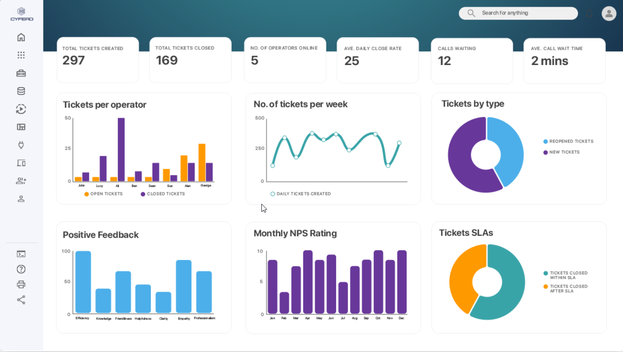Open the devices icon in the sidebar
Image resolution: width=623 pixels, height=352 pixels.
click(21, 163)
